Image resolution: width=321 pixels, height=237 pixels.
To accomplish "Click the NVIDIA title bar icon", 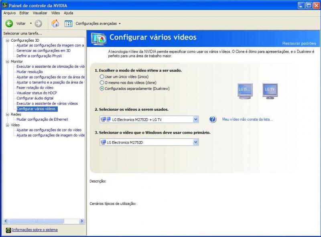I will 4,5.
